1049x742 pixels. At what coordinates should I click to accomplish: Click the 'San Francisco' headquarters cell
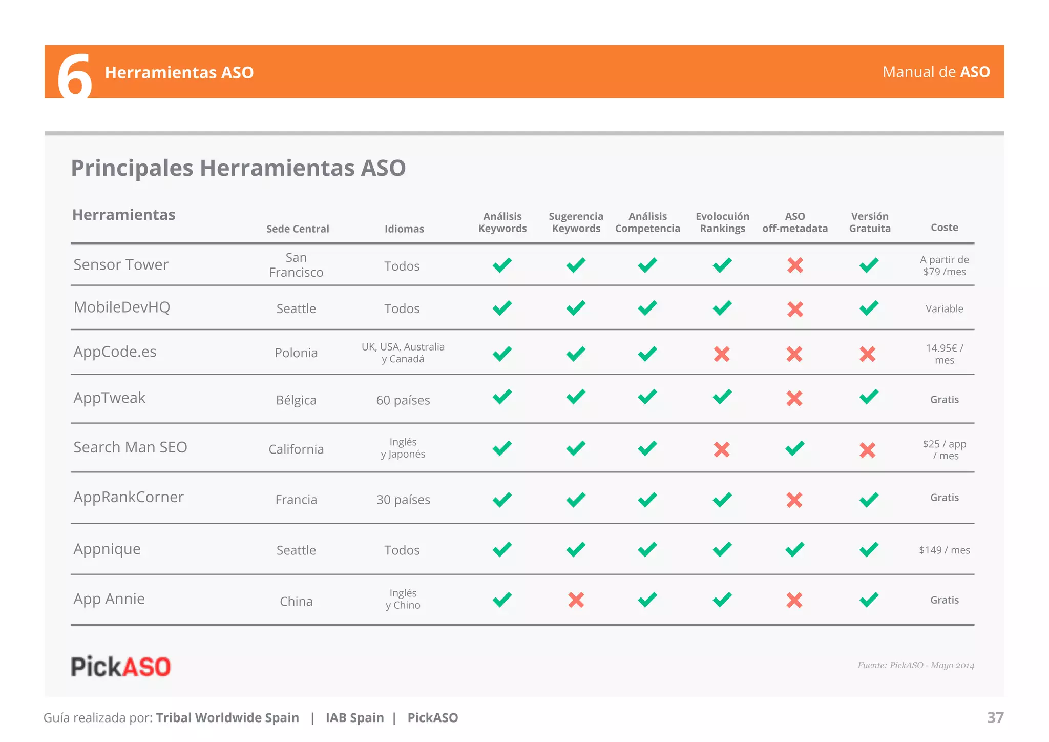pyautogui.click(x=296, y=265)
